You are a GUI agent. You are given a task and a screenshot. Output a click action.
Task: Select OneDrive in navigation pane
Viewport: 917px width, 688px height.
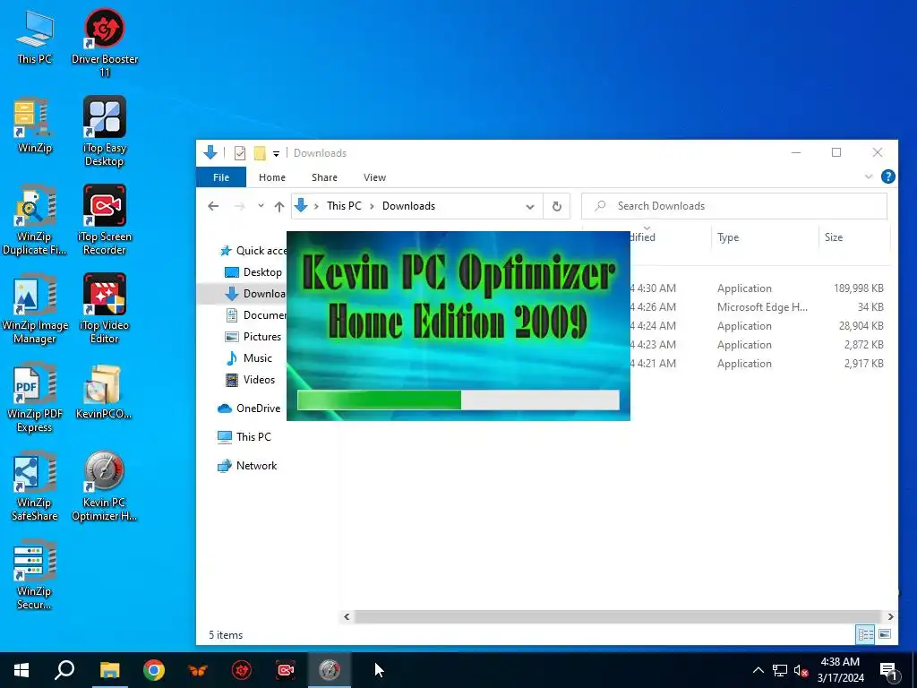(249, 408)
